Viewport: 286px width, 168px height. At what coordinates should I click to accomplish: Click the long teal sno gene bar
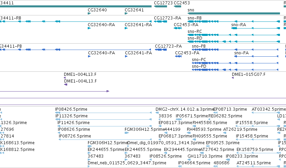[x=234, y=13]
